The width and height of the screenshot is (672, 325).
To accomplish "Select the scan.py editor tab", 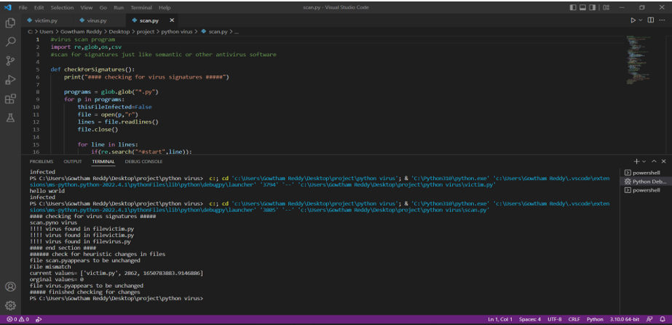I will pyautogui.click(x=149, y=20).
